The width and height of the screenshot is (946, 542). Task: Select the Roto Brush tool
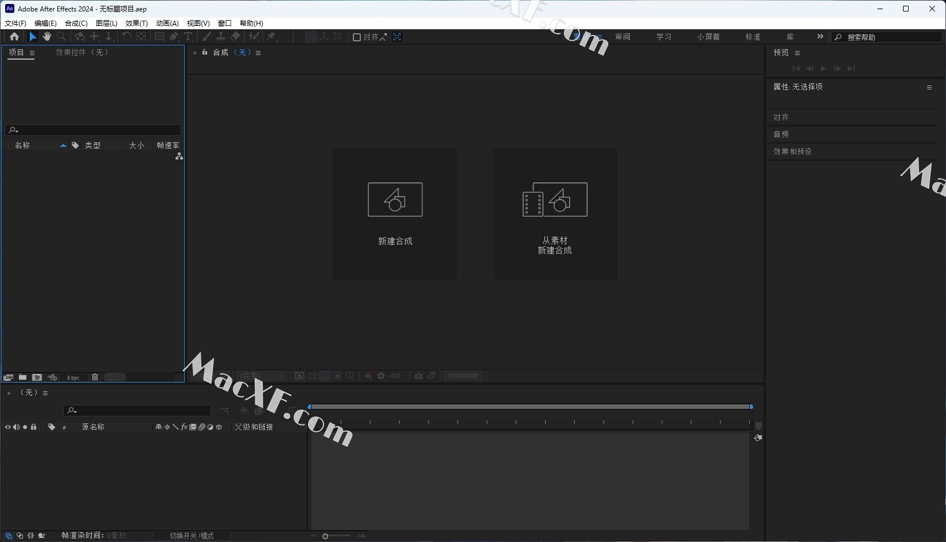tap(254, 37)
